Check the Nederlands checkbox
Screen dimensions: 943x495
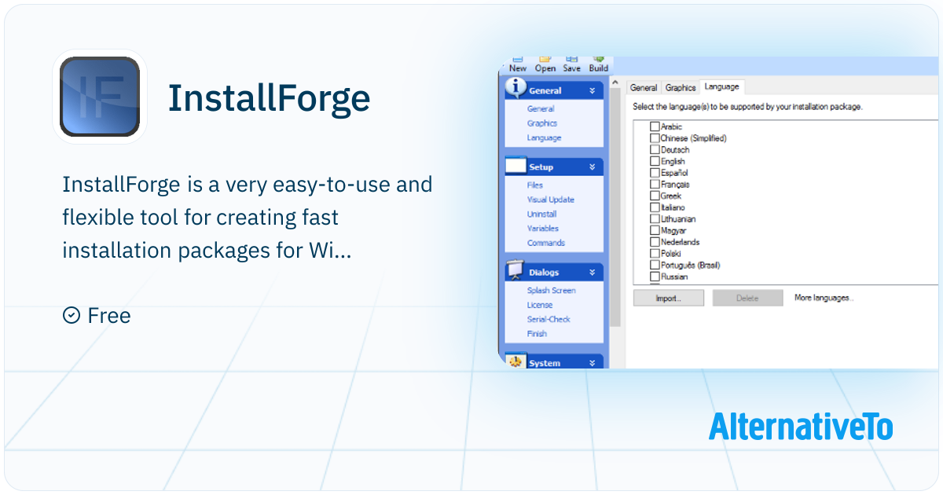pos(655,242)
